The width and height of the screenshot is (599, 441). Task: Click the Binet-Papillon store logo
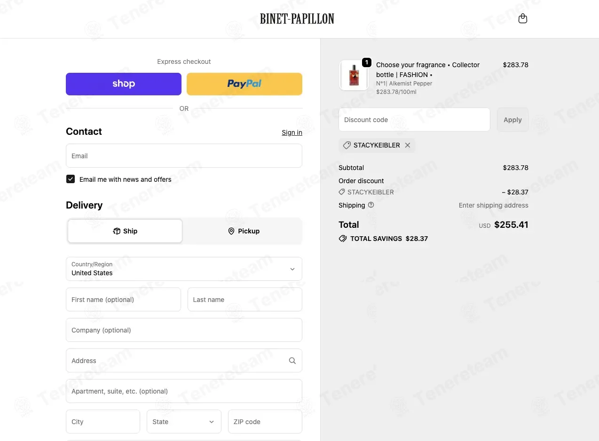[297, 19]
